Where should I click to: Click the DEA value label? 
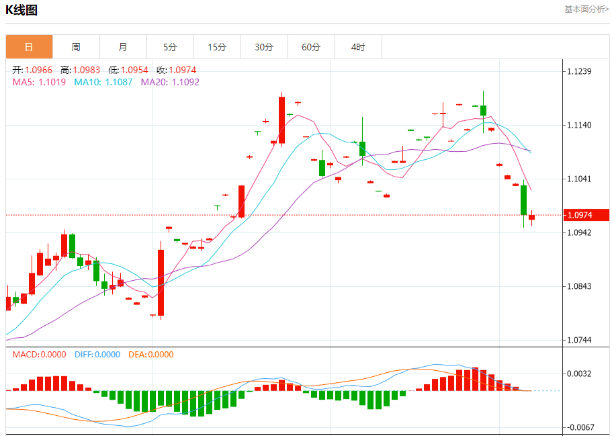pyautogui.click(x=150, y=355)
